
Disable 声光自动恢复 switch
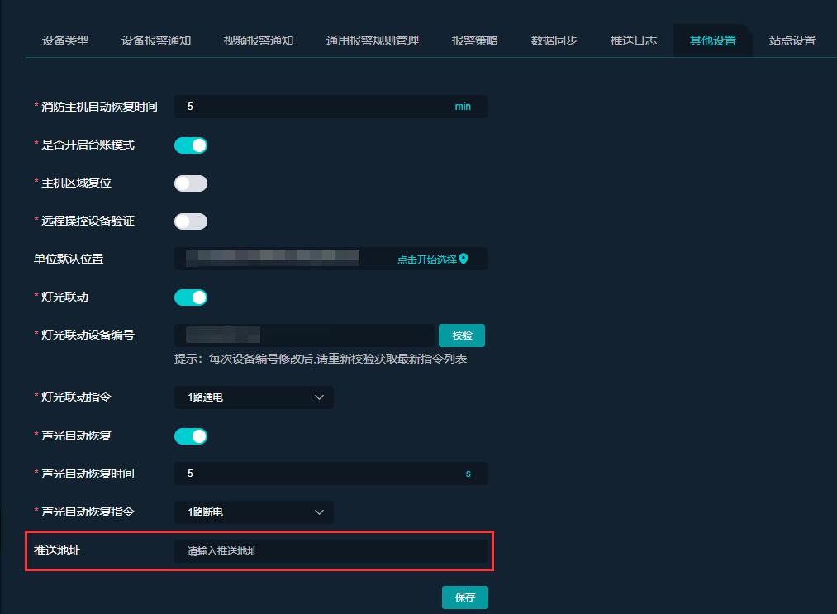tap(190, 436)
